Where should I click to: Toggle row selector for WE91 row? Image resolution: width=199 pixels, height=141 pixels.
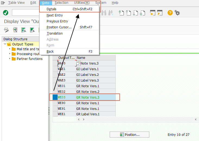tap(55, 109)
